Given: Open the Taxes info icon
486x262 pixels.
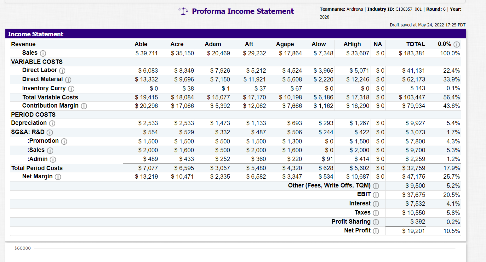Looking at the screenshot, I should 376,213.
